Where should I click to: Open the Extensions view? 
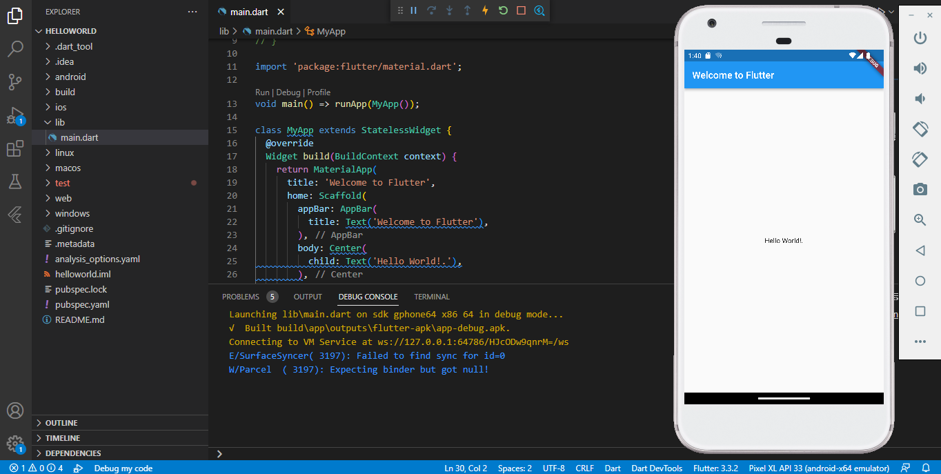click(15, 148)
